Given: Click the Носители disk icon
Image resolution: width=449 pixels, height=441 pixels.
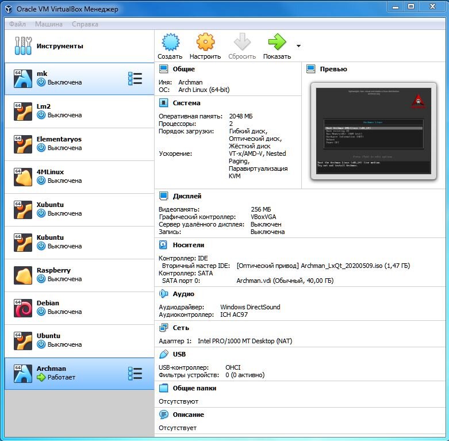Looking at the screenshot, I should tap(163, 245).
